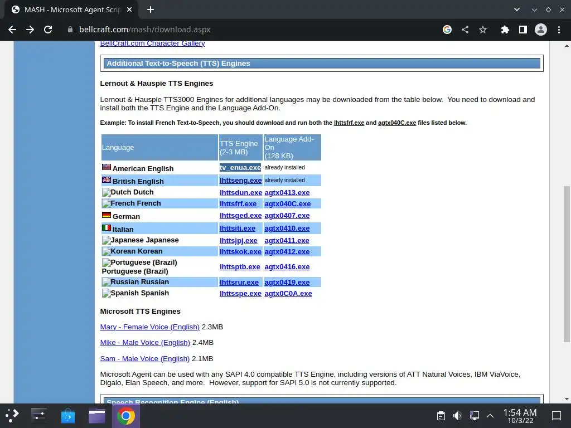Screen dimensions: 571x428
Task: Download agtx0407.exe German add-on
Action: 287,216
